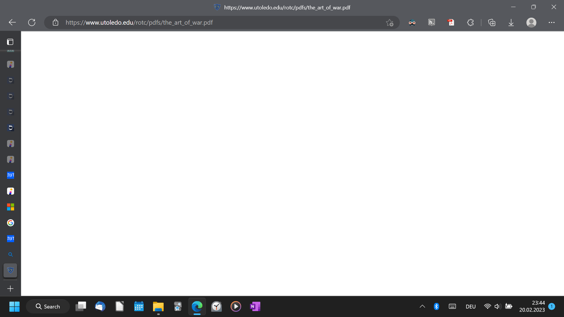
Task: Open the Extensions puzzle icon
Action: 470,22
